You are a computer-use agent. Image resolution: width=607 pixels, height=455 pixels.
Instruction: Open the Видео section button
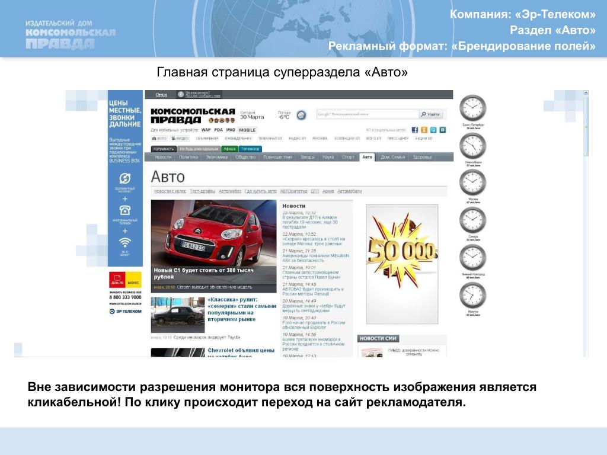(x=180, y=138)
